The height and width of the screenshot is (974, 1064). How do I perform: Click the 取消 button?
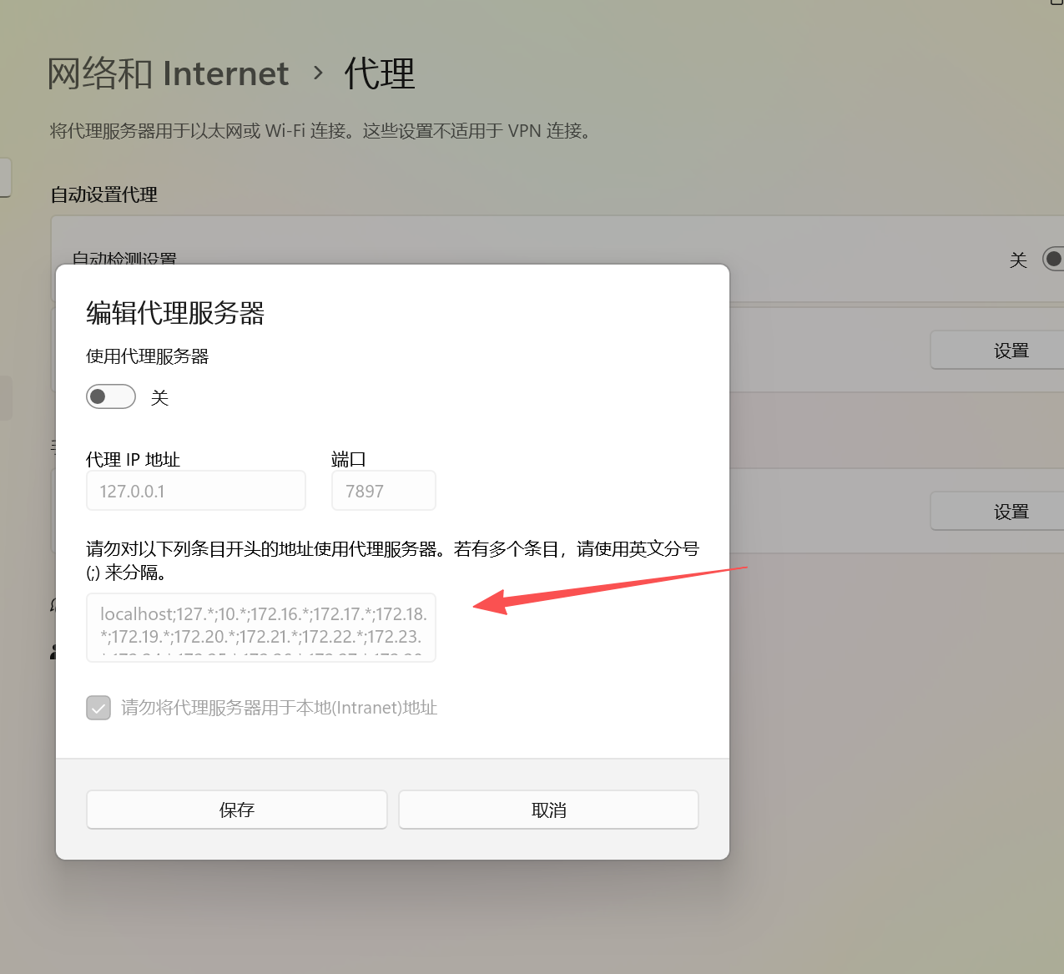coord(548,810)
